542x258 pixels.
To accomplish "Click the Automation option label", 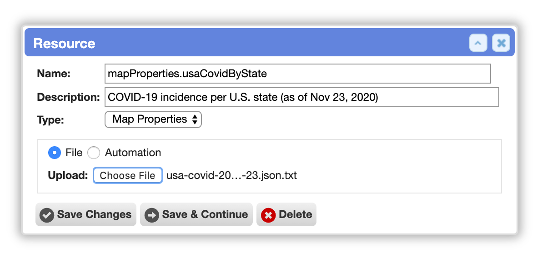I will [133, 153].
